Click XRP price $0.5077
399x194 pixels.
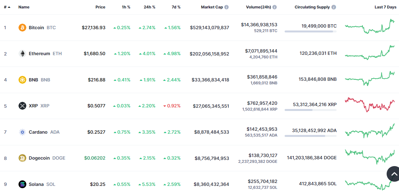[96, 106]
